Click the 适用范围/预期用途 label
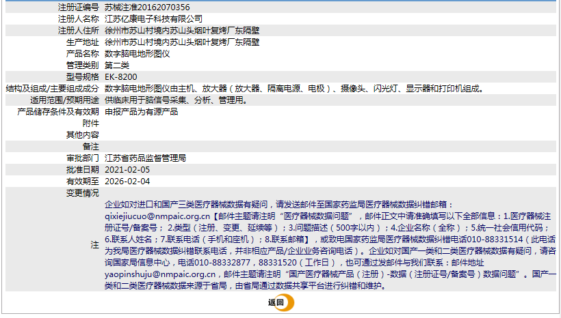 coord(64,100)
